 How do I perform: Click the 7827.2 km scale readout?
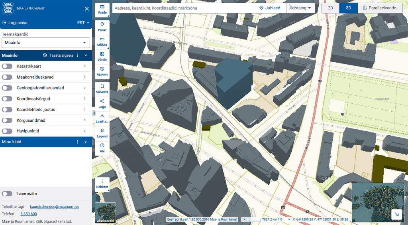272,219
